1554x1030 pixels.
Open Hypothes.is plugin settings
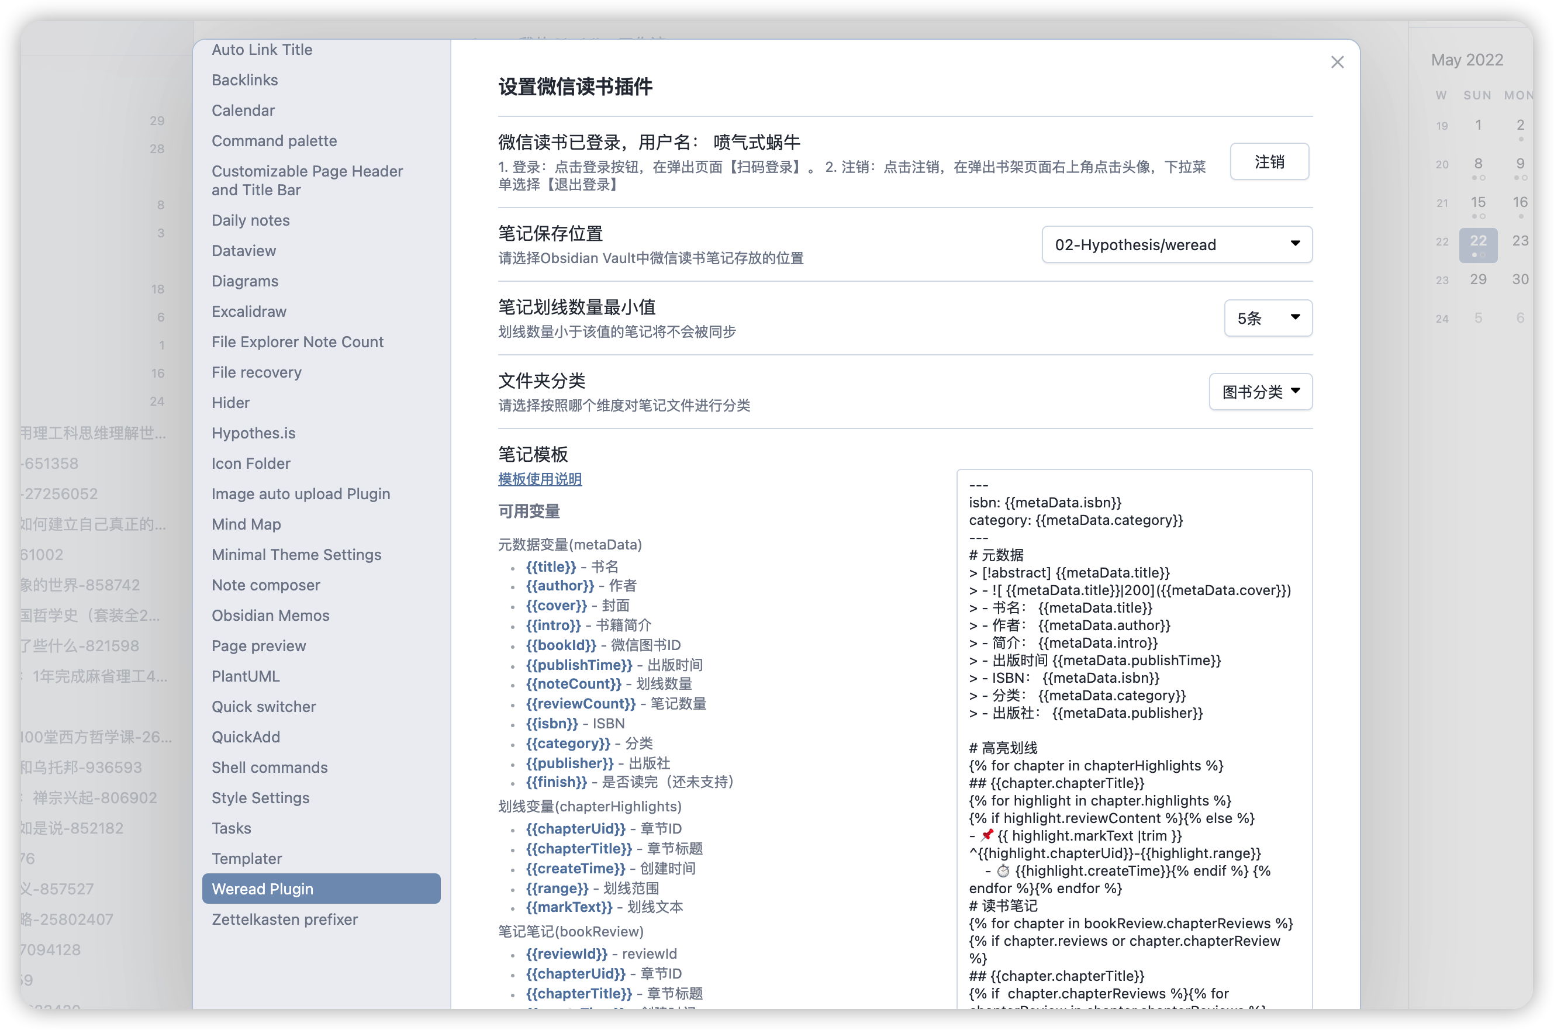(x=254, y=433)
